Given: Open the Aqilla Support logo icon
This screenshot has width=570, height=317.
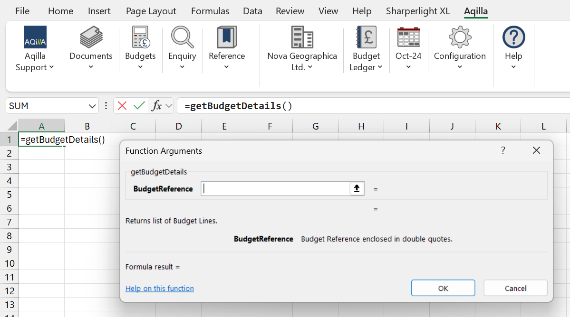Looking at the screenshot, I should click(35, 37).
